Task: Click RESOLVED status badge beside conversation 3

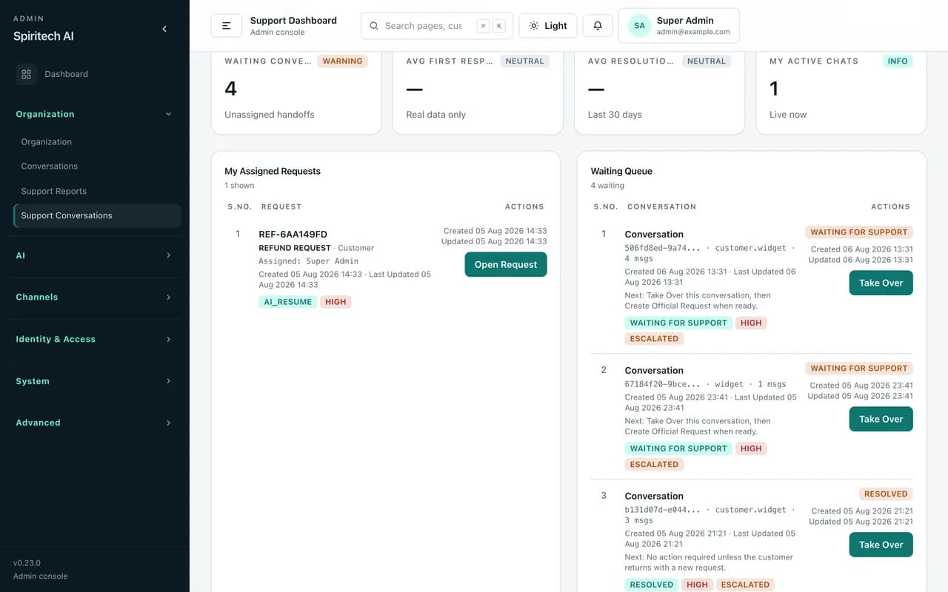Action: click(886, 494)
